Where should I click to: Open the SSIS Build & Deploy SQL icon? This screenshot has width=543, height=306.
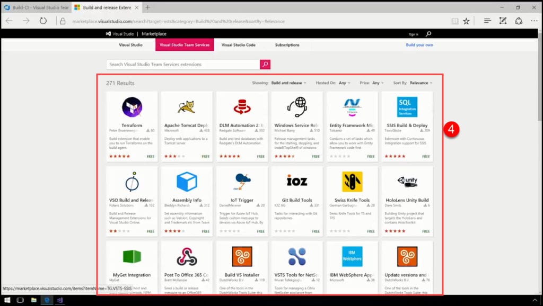[407, 107]
